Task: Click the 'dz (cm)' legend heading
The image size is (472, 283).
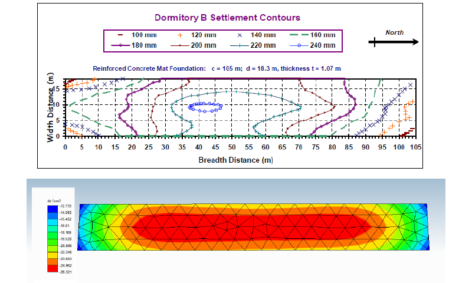Action: (x=54, y=200)
